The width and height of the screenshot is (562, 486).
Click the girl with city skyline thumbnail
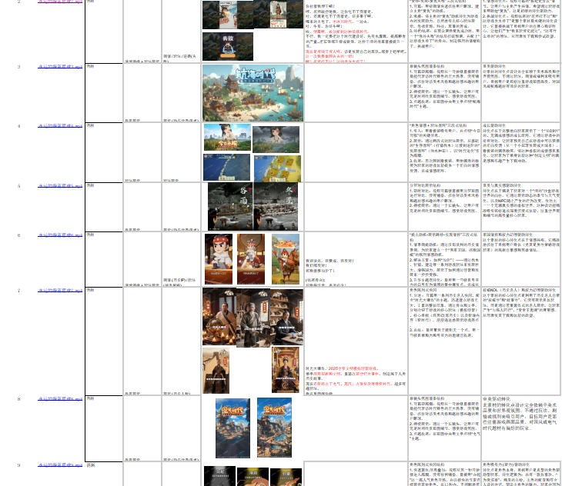click(x=228, y=137)
